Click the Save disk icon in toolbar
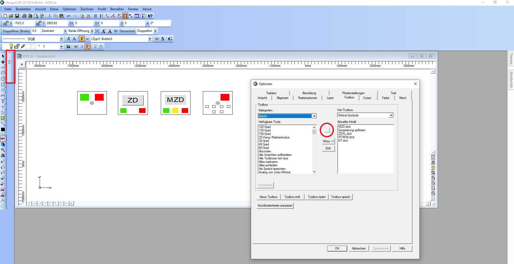Image resolution: width=514 pixels, height=264 pixels. pyautogui.click(x=17, y=16)
